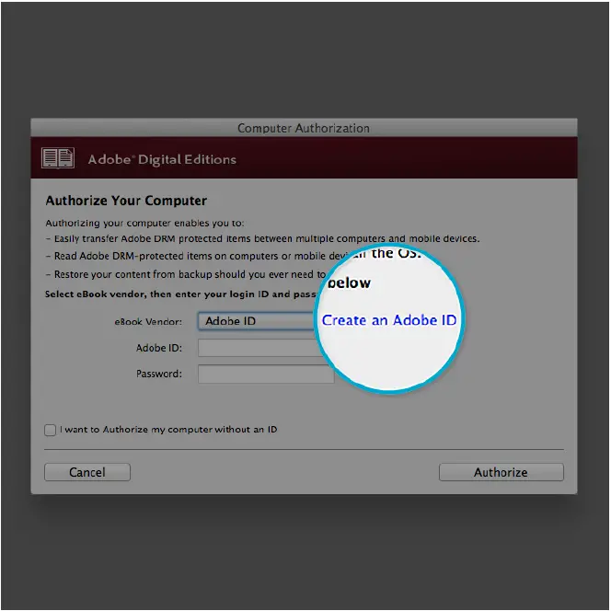Open the eBook Vendor dropdown showing Adobe ID
This screenshot has width=611, height=611.
(x=257, y=321)
